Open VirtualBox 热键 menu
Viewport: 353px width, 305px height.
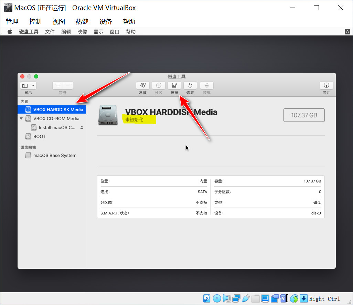(x=82, y=22)
